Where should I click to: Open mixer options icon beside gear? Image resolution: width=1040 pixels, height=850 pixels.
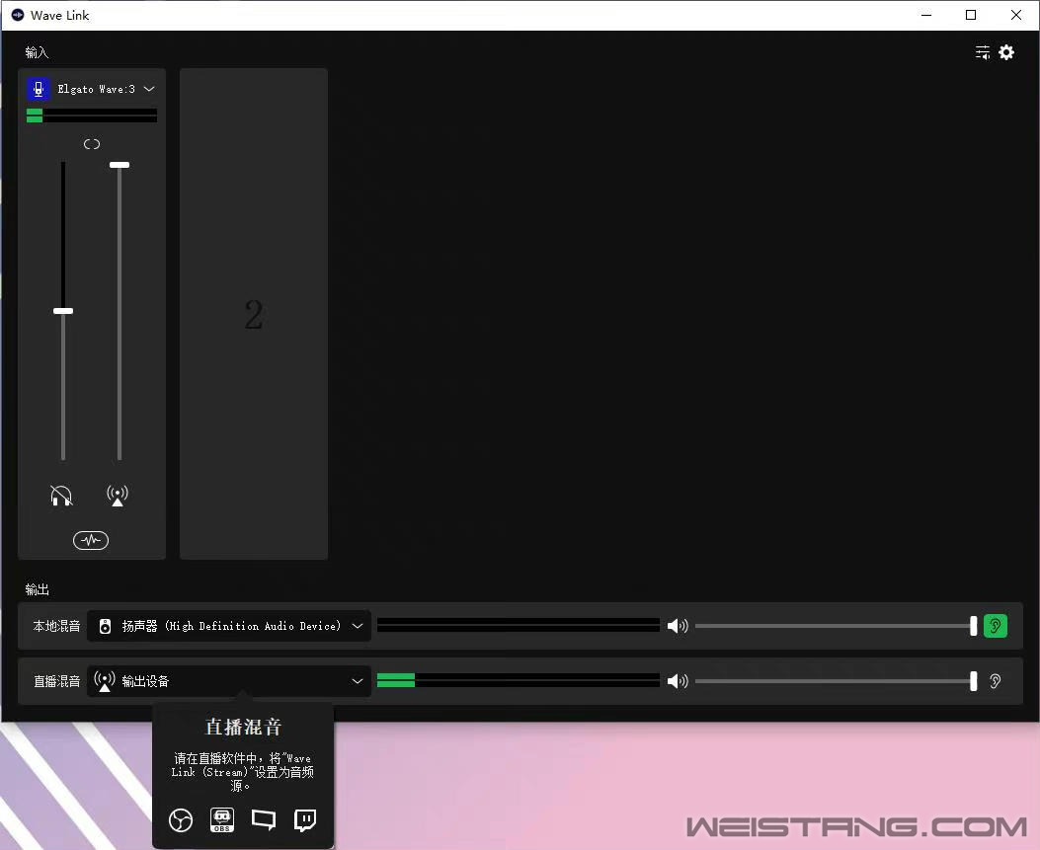[x=983, y=51]
